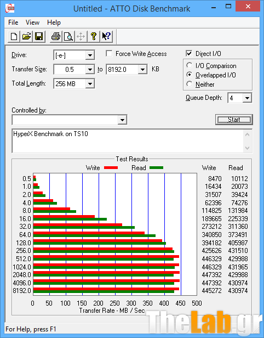
Task: Click into the HyperX Benchmark description text box
Action: coord(128,141)
